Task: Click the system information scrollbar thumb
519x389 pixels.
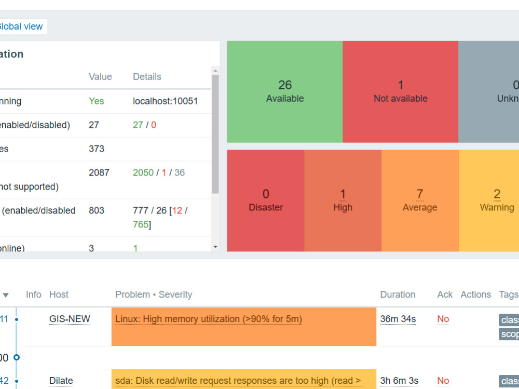Action: click(215, 134)
